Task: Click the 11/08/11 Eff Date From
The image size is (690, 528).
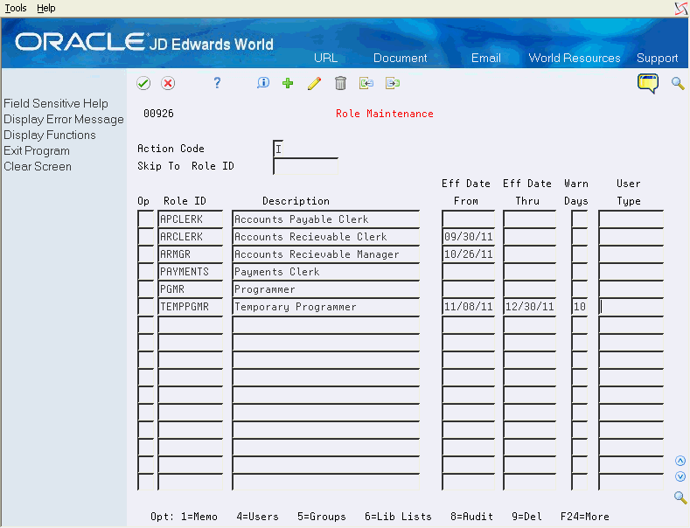Action: click(x=468, y=307)
